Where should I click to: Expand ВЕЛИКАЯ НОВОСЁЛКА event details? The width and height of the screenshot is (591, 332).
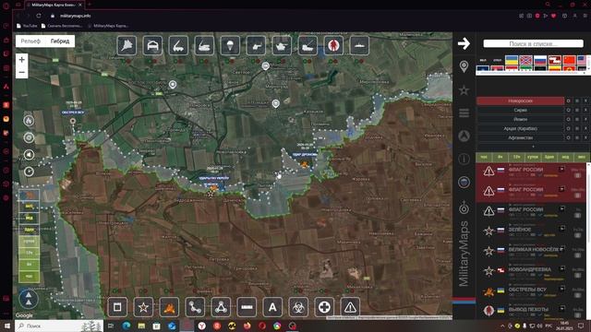point(562,249)
